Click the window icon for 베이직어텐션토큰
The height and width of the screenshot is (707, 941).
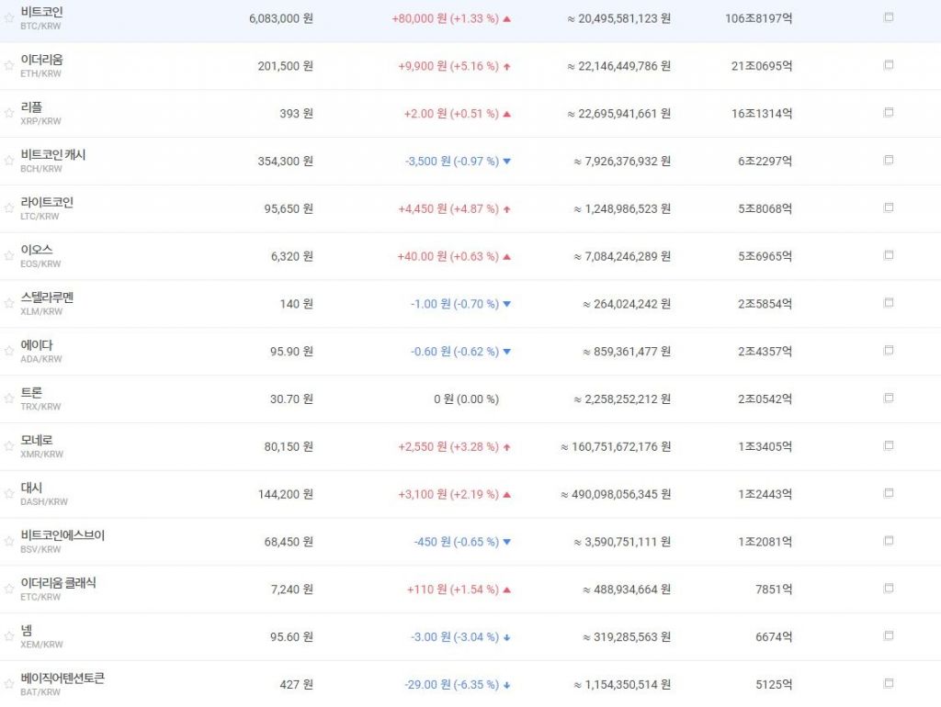tap(888, 683)
